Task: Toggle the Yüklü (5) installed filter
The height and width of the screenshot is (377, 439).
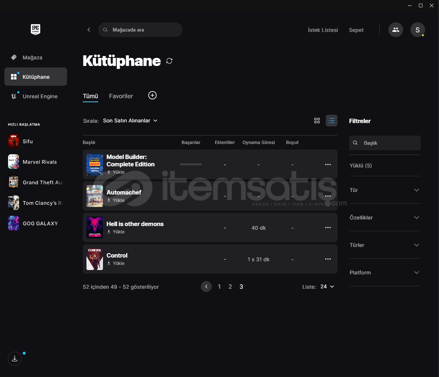Action: tap(361, 165)
